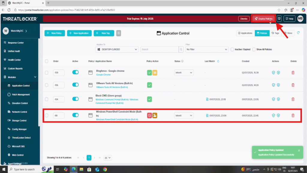Click first shield action icon for Ringfence row
The width and height of the screenshot is (307, 173).
point(273,73)
